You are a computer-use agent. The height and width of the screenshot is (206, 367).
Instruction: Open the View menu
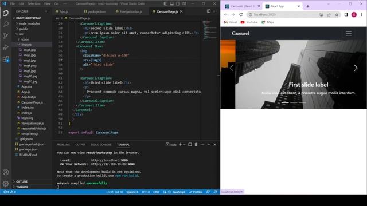(47, 4)
